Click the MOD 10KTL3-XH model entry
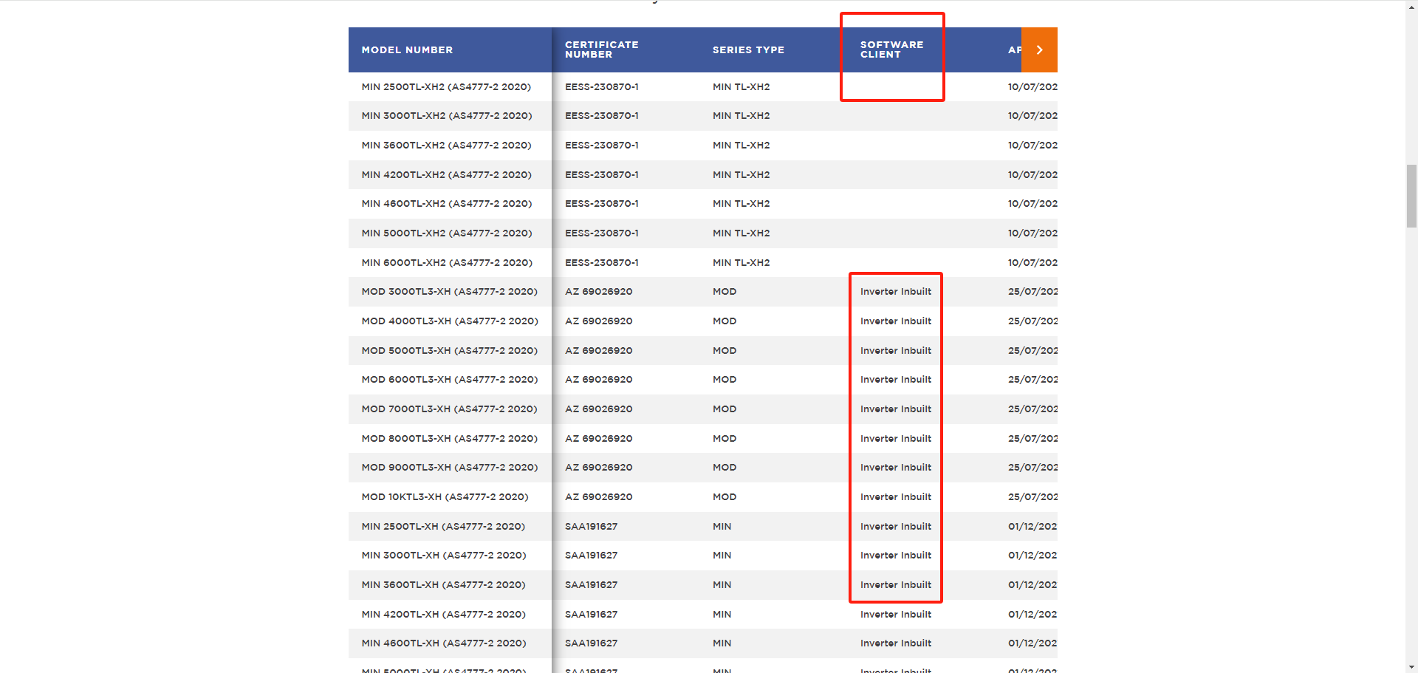The height and width of the screenshot is (673, 1418). click(x=445, y=497)
